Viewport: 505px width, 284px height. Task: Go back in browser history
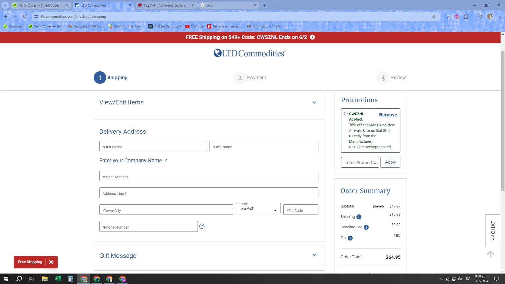point(6,16)
